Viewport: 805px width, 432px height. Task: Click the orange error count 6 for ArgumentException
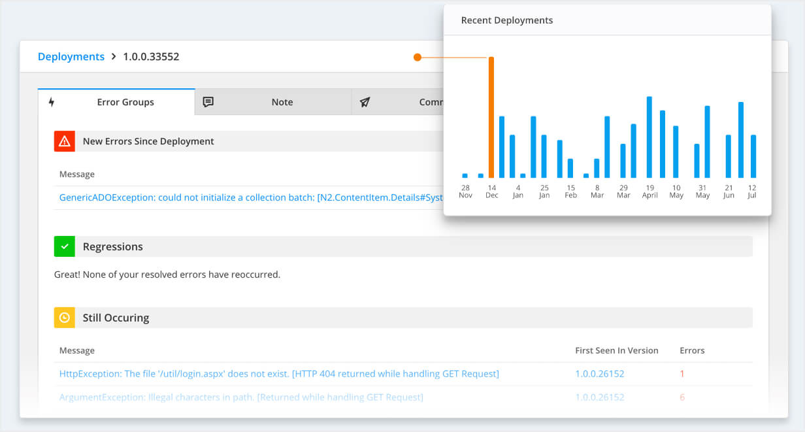pyautogui.click(x=682, y=397)
